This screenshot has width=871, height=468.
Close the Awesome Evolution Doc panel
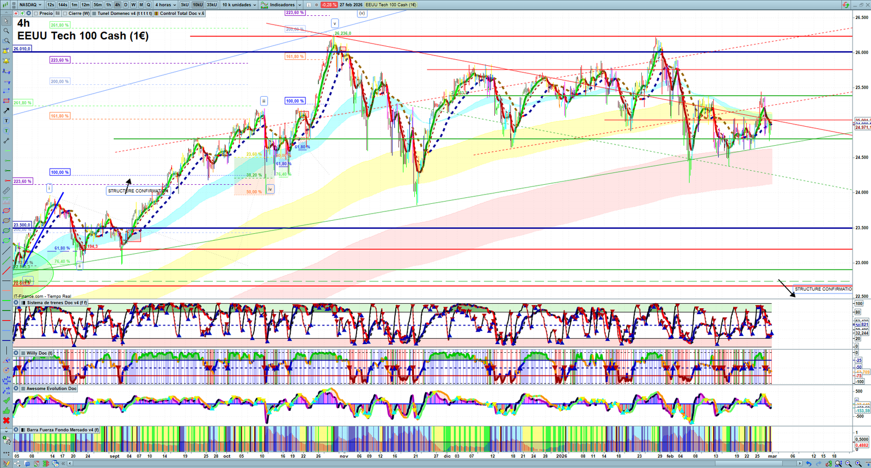(16, 389)
